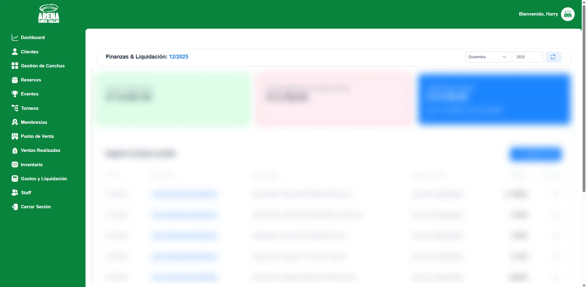Open Clientes via the person icon
Screen dimensions: 586x287
(x=15, y=52)
